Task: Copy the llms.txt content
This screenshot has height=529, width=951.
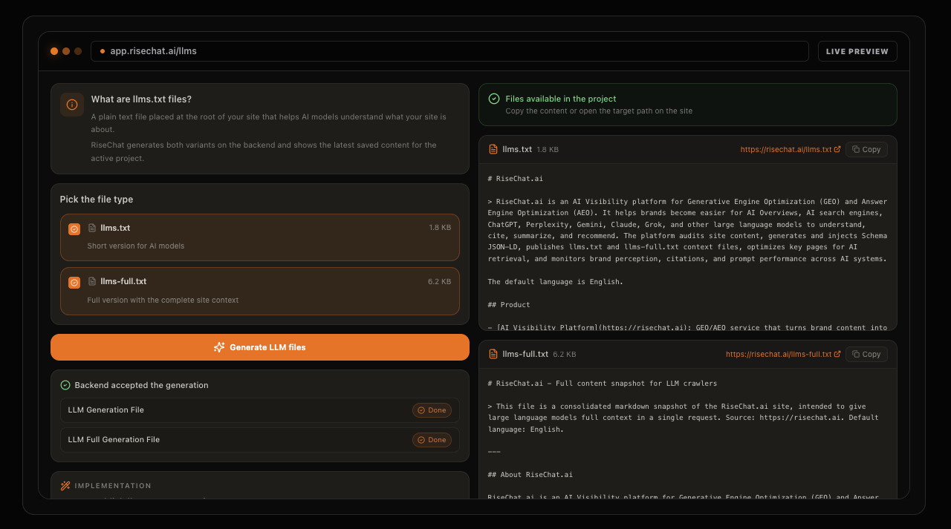Action: click(x=866, y=149)
